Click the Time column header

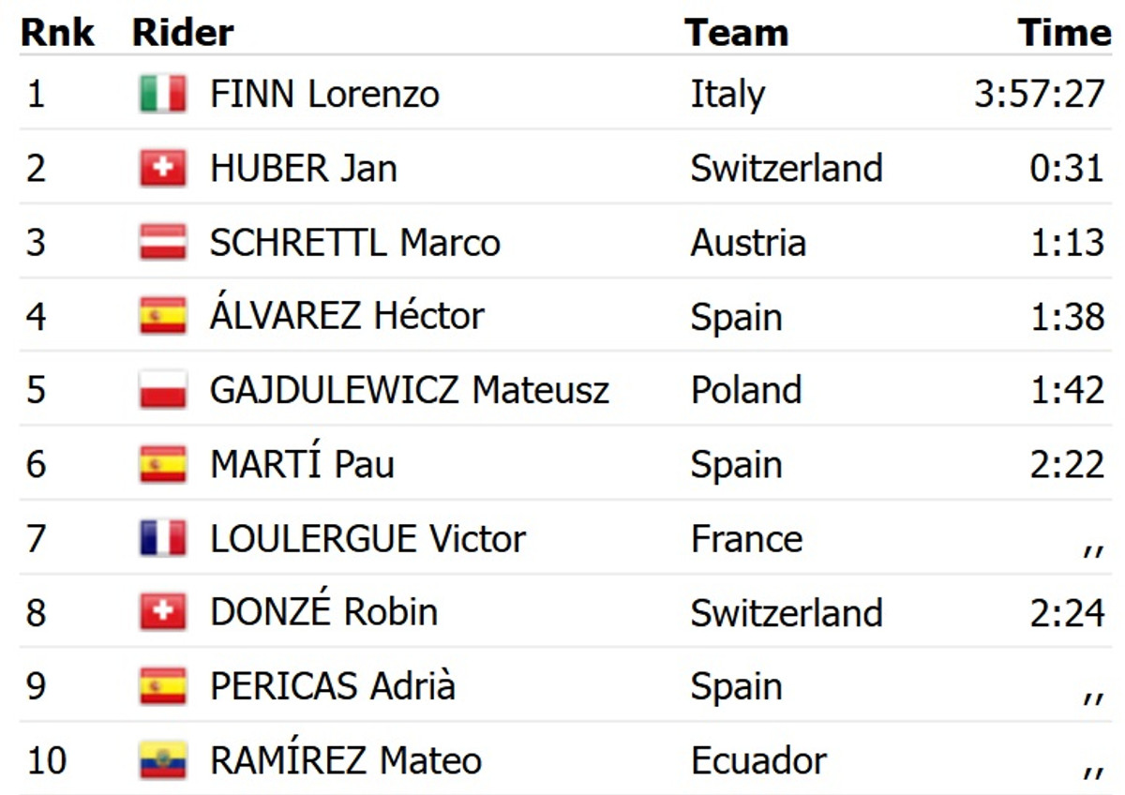click(1064, 33)
